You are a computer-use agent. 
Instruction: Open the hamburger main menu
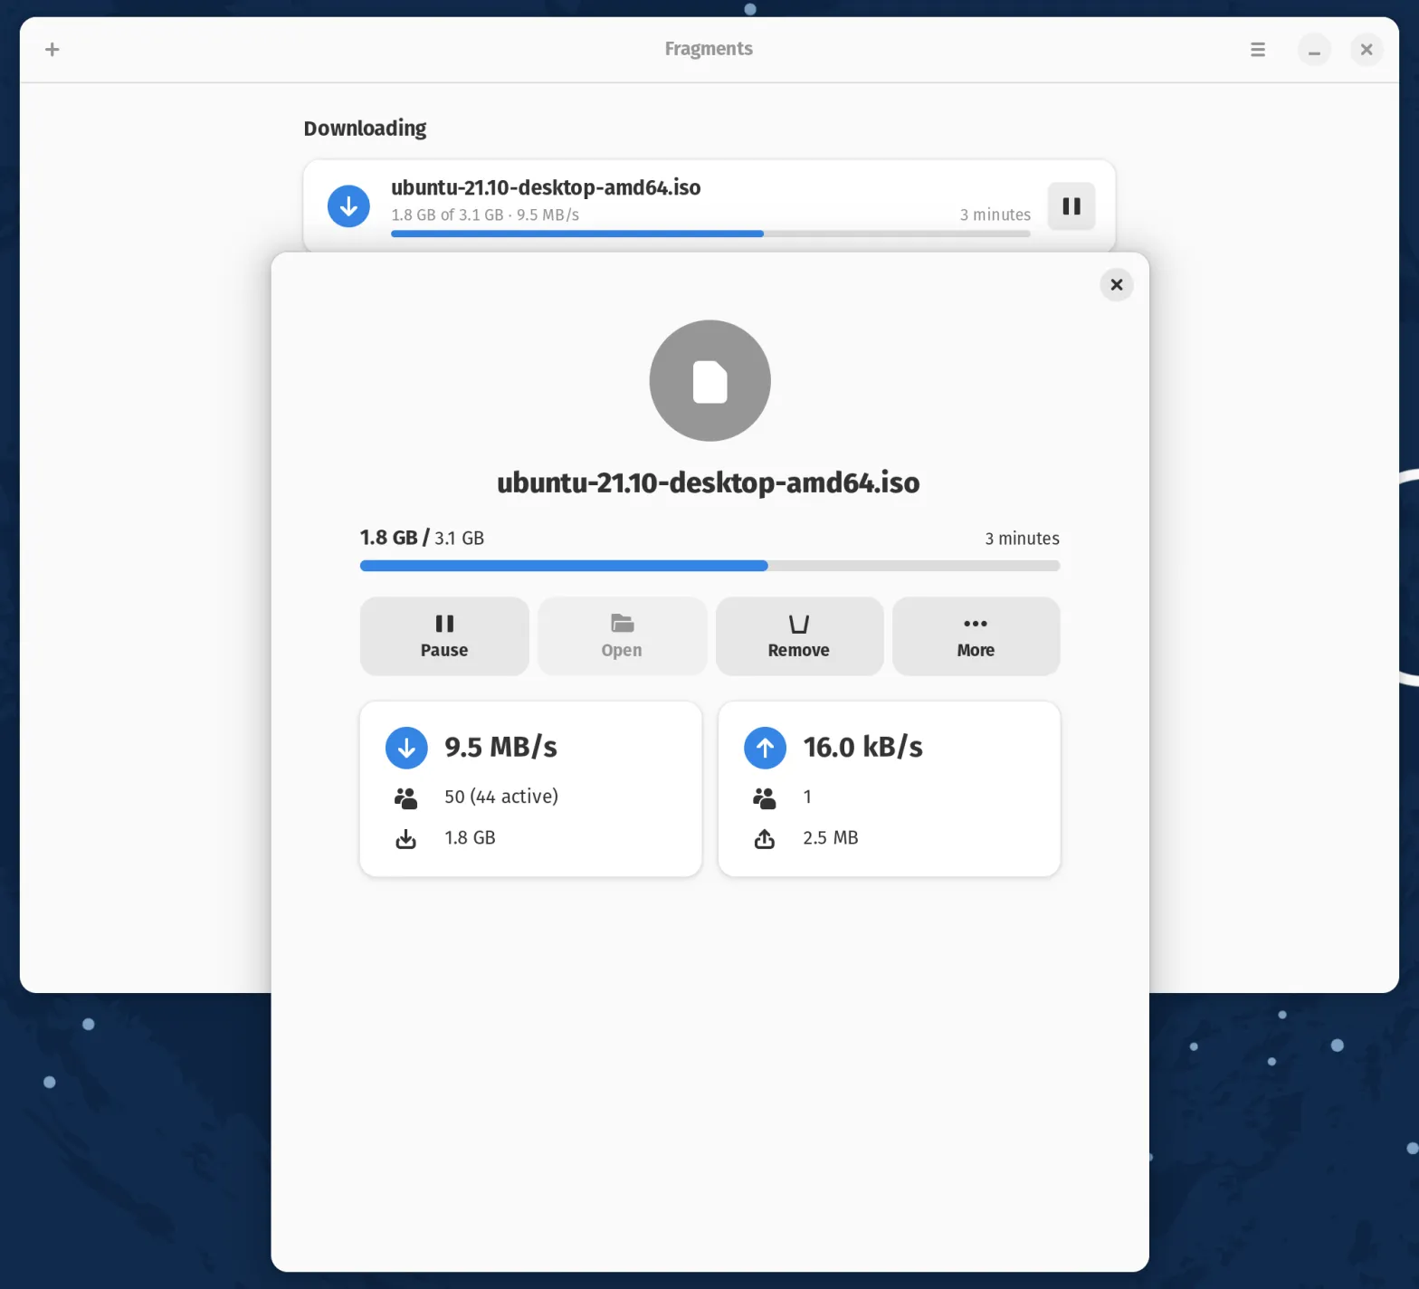click(x=1257, y=50)
